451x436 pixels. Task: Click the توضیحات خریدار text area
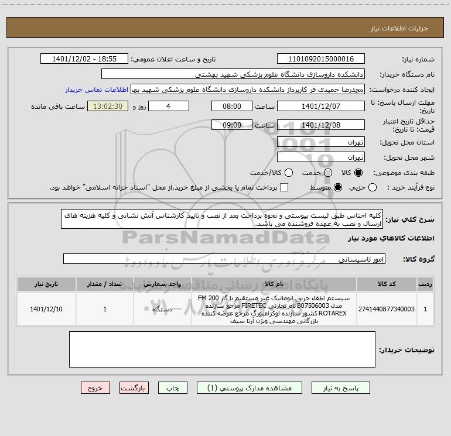click(x=222, y=349)
